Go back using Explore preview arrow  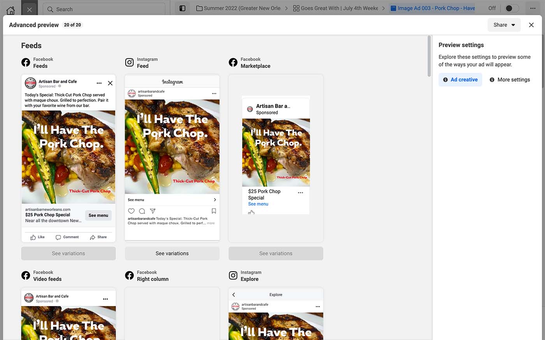[x=234, y=295]
